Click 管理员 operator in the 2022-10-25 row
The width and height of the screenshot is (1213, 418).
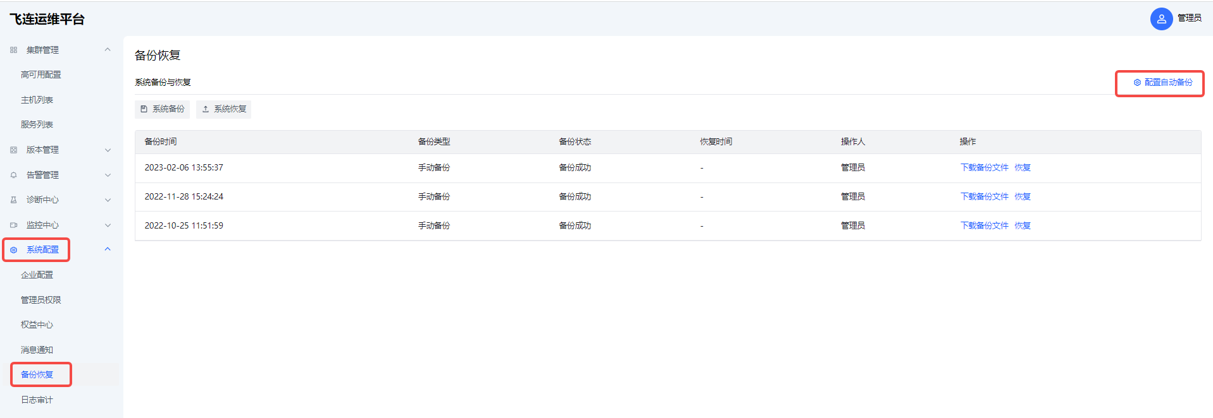(853, 225)
